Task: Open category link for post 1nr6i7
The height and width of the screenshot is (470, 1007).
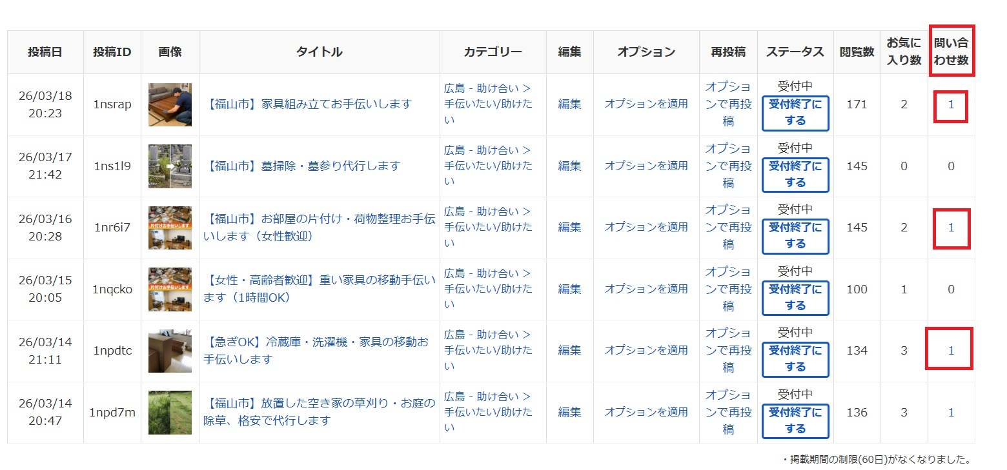Action: 489,227
